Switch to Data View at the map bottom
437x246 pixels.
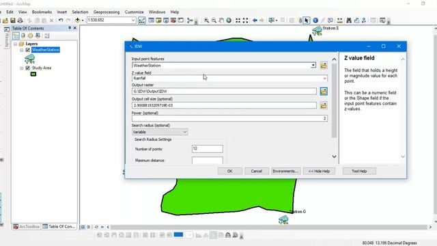point(83,227)
